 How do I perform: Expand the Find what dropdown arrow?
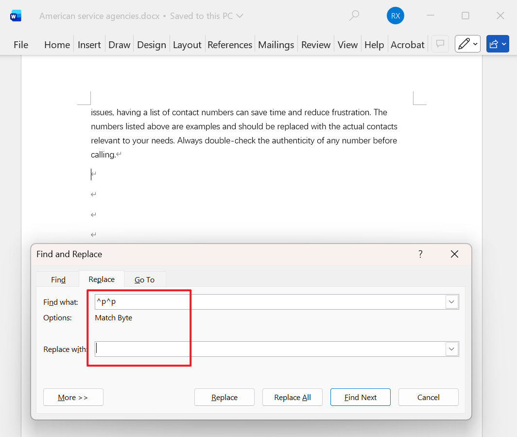[451, 301]
